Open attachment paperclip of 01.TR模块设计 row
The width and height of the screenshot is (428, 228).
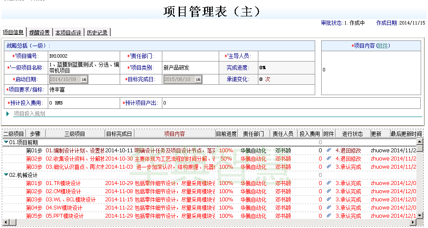click(329, 183)
